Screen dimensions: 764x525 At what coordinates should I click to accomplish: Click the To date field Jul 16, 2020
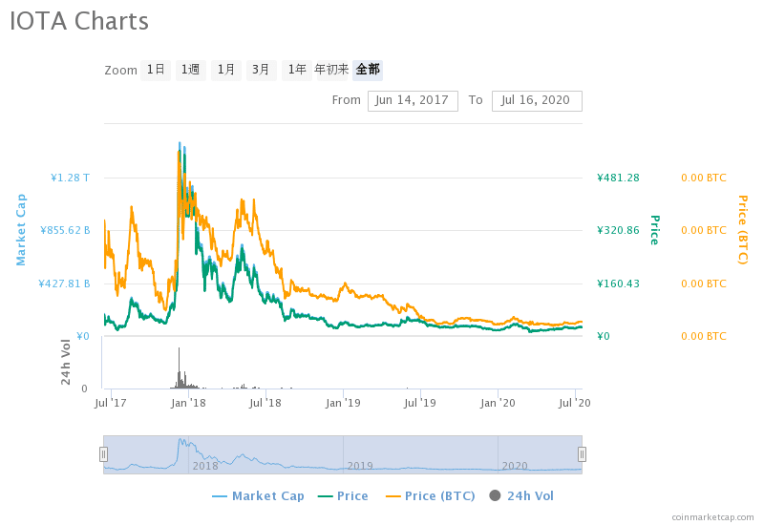(537, 101)
